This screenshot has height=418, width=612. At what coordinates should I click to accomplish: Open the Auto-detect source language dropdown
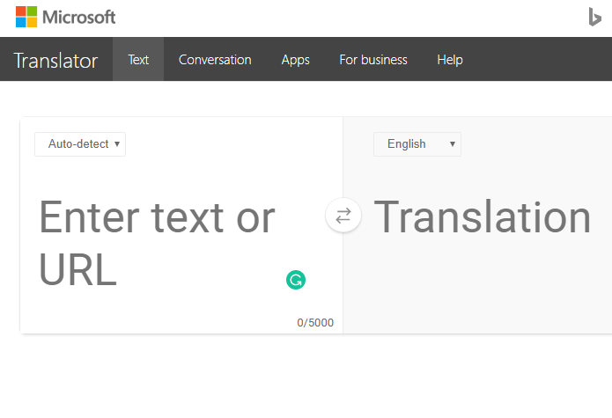tap(79, 144)
